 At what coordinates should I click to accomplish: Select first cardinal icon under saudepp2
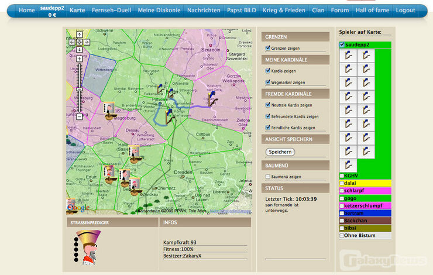pyautogui.click(x=348, y=56)
